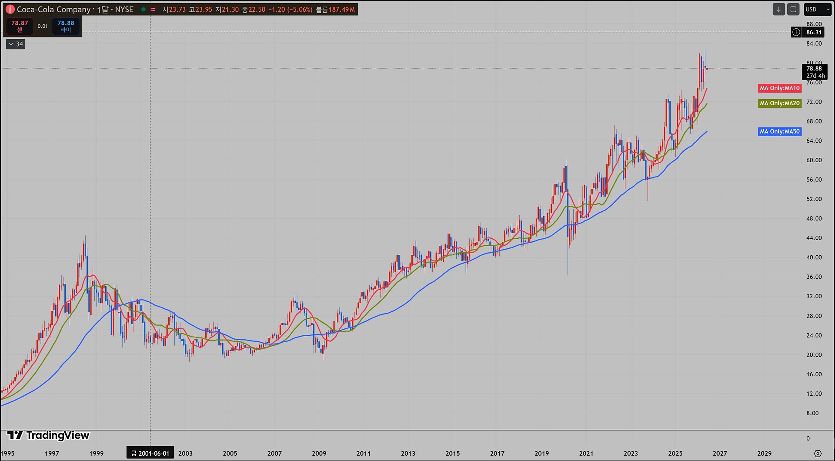The image size is (835, 461).
Task: Open chart settings gear icon
Action: click(x=818, y=453)
